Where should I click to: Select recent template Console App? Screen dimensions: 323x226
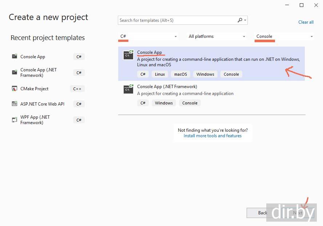coord(48,56)
